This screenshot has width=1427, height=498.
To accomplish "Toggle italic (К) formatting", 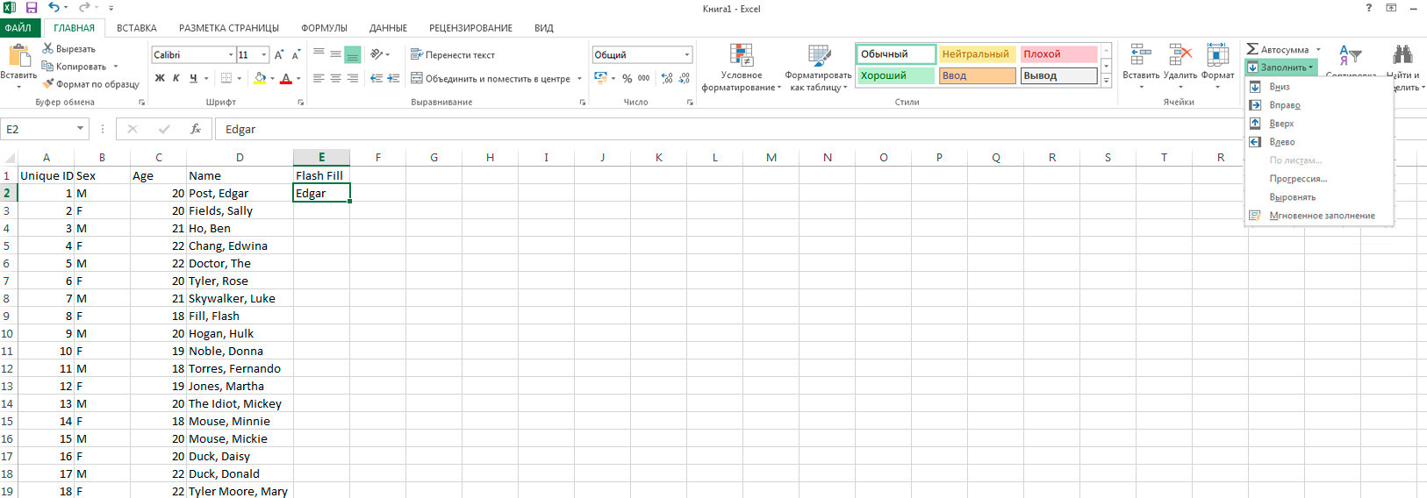I will point(176,78).
